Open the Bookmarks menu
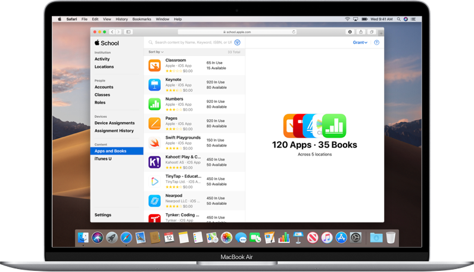 tap(142, 19)
